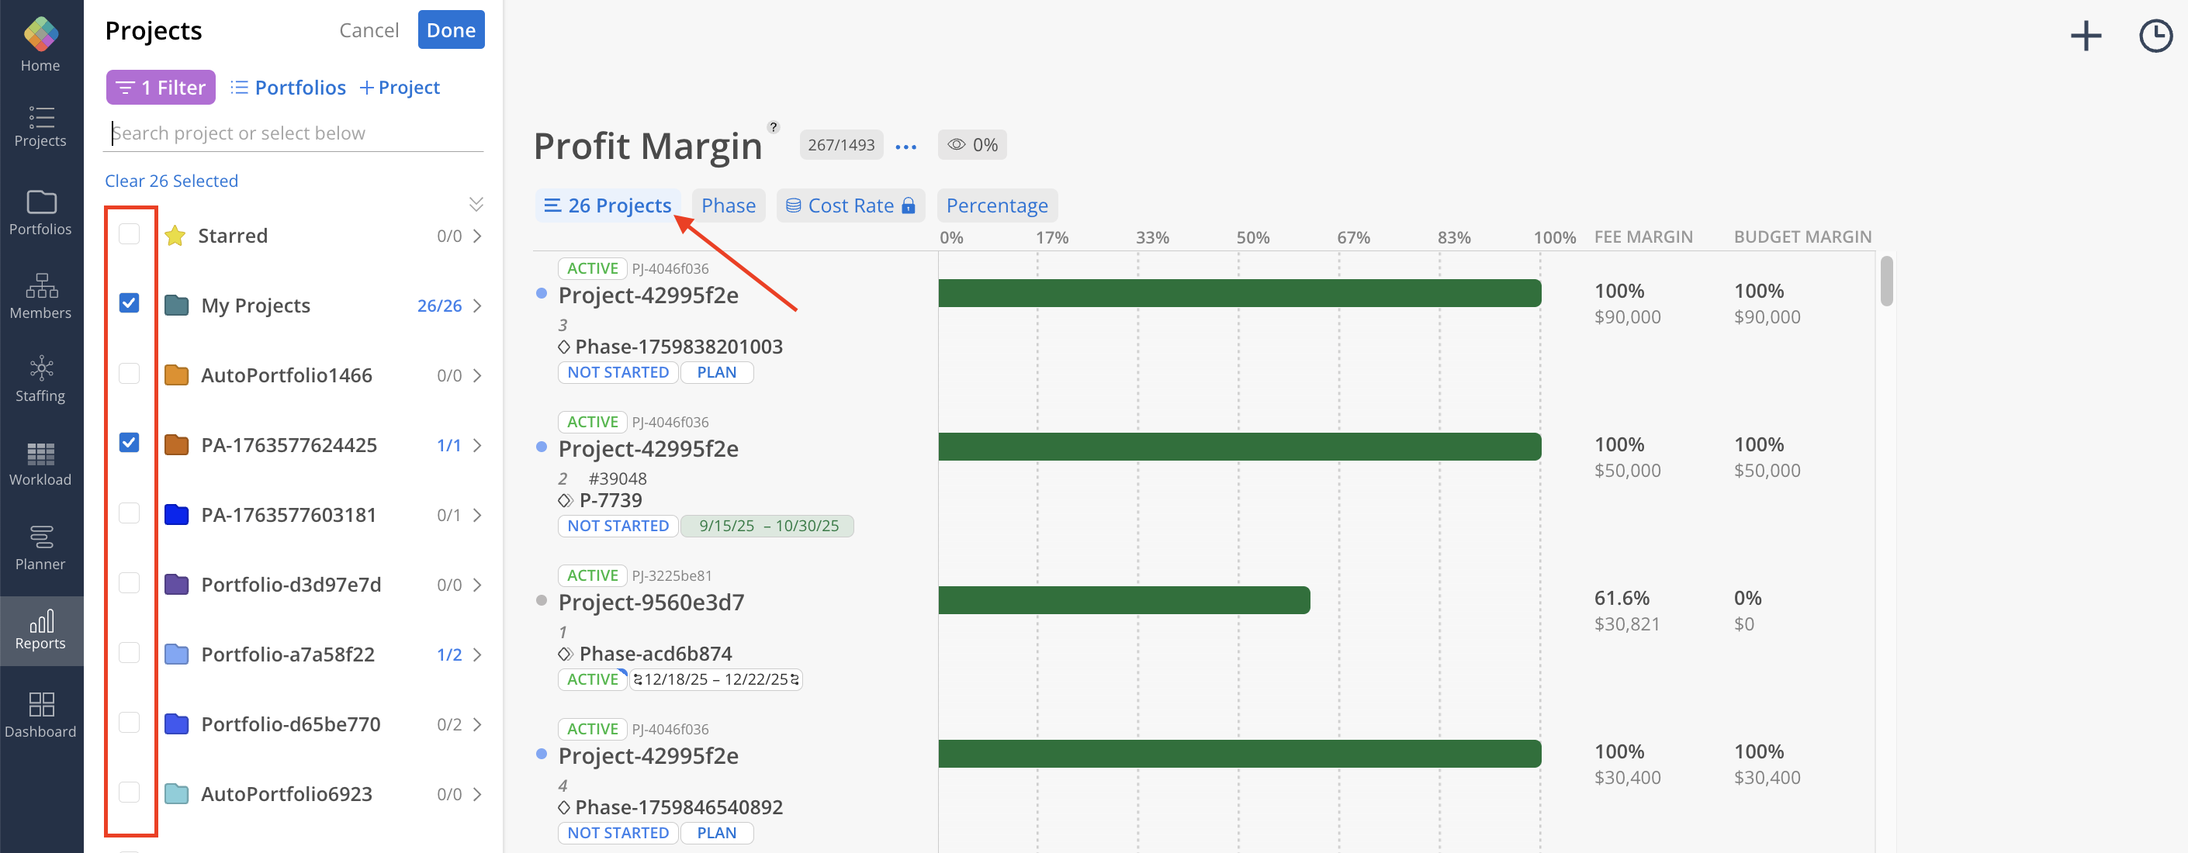Expand the My Projects chevron arrow
The image size is (2188, 853).
(x=477, y=306)
